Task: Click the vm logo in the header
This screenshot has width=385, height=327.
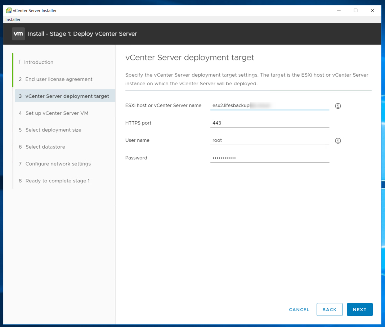Action: (x=18, y=34)
